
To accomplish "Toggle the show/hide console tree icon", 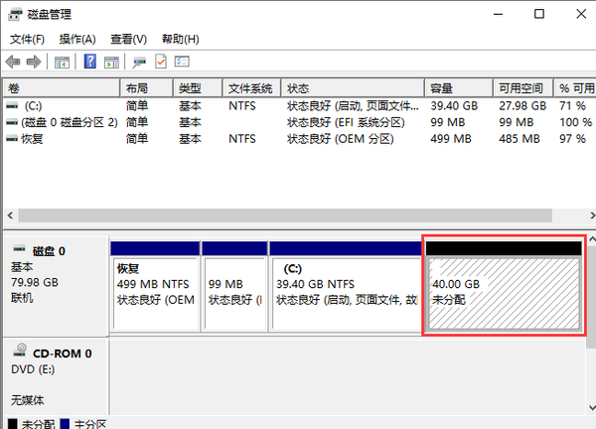I will [62, 62].
